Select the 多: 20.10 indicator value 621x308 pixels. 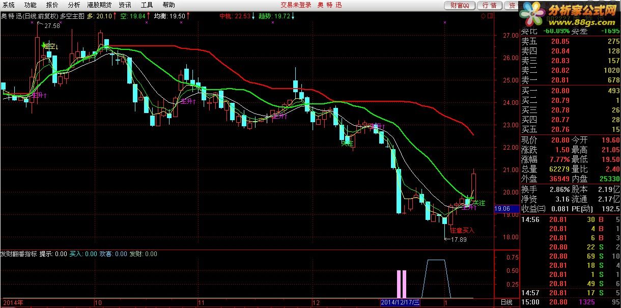pos(101,16)
